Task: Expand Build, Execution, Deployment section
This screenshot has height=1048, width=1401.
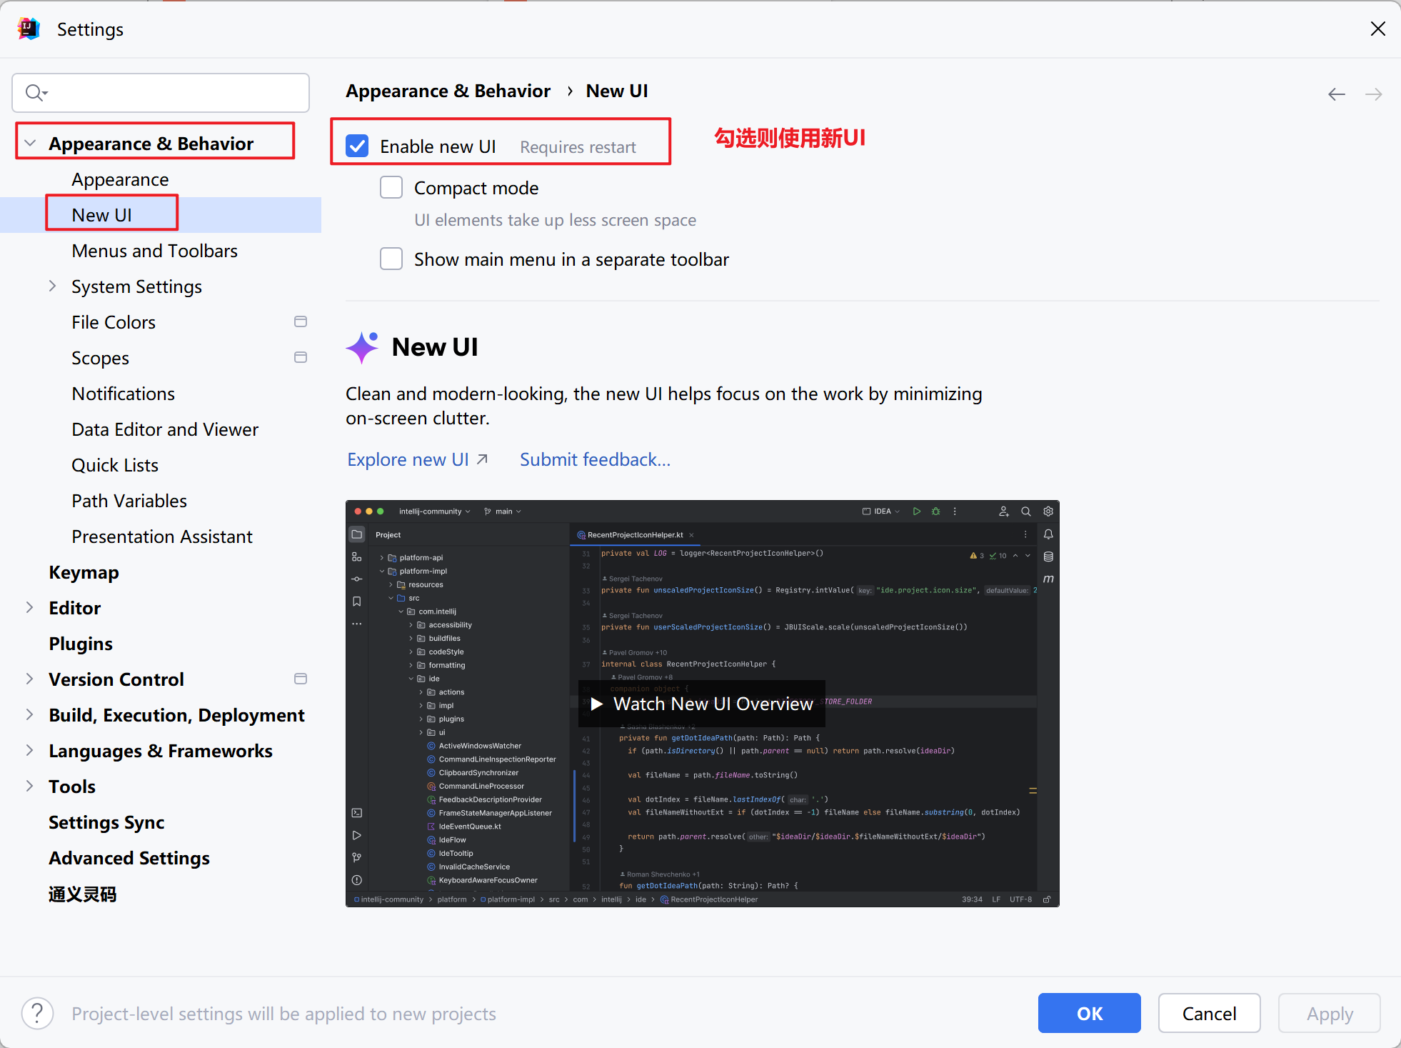Action: [30, 715]
